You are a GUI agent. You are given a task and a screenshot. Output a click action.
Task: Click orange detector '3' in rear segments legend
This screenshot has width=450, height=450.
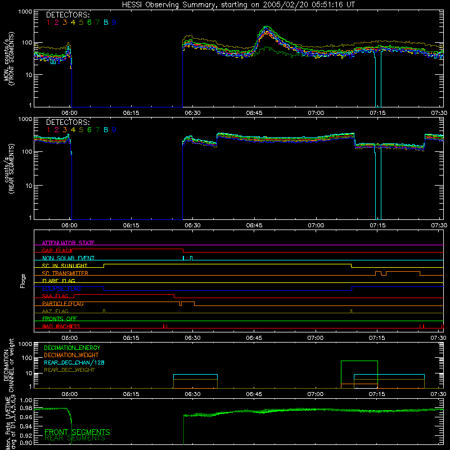(x=65, y=130)
